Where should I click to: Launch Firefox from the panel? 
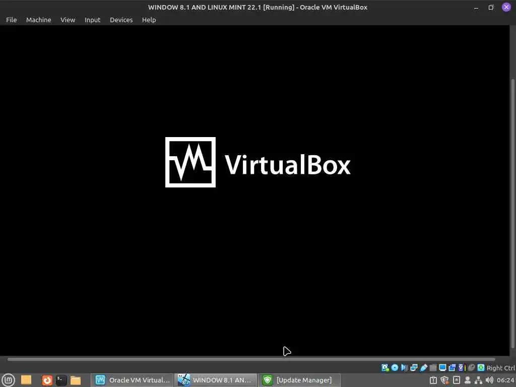(x=47, y=380)
